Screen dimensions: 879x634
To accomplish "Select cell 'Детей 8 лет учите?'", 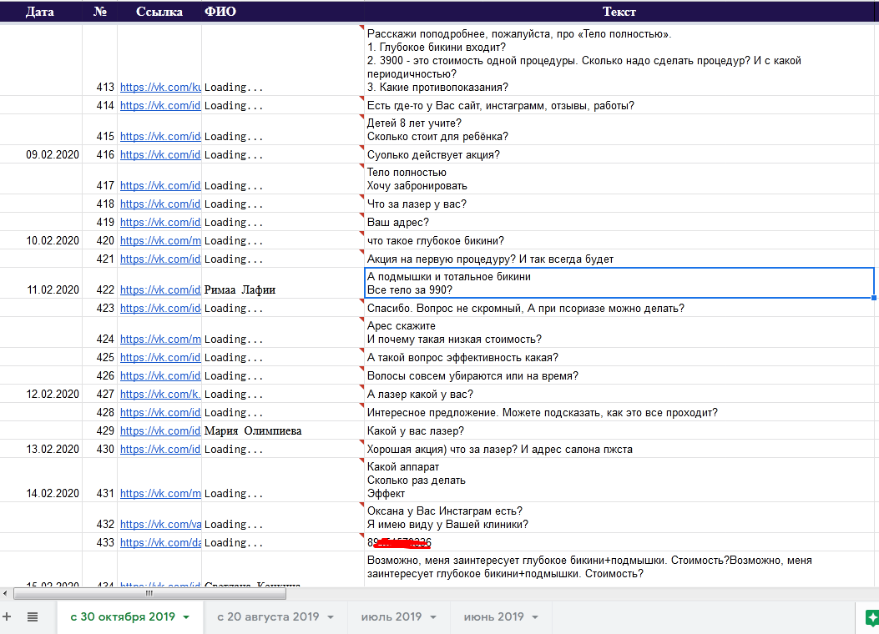I will click(619, 130).
